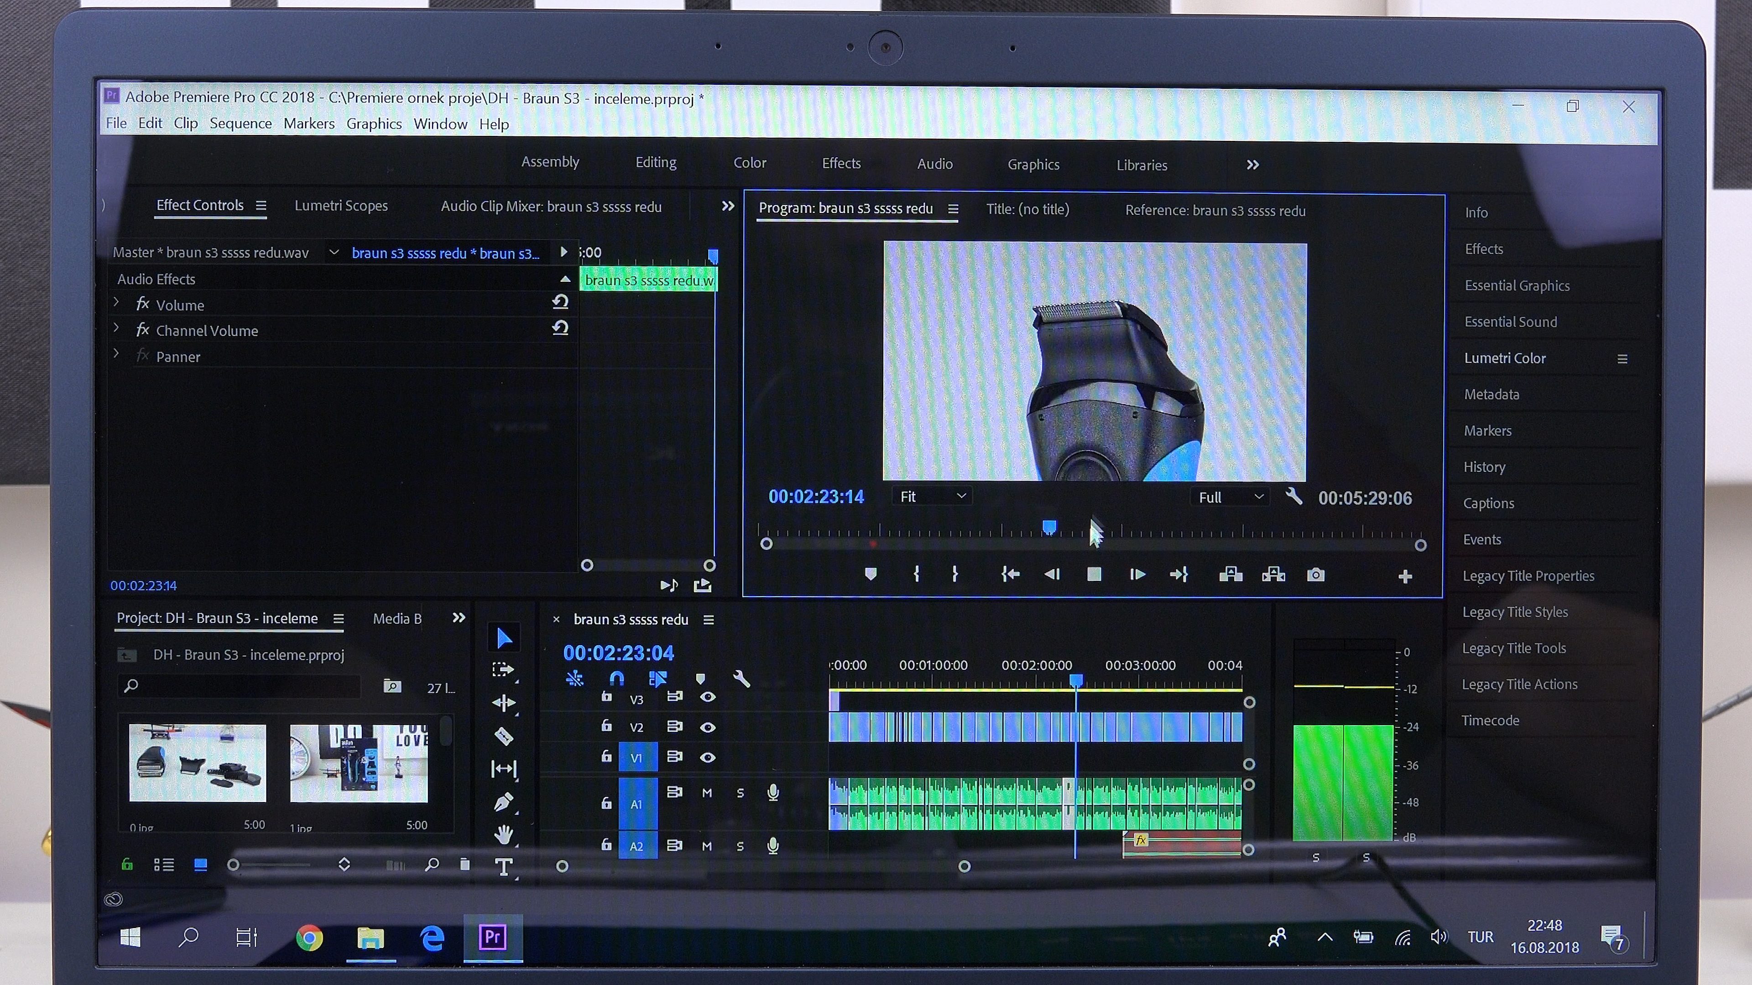Screen dimensions: 1752x985
Task: Reset the Channel Volume effect
Action: [x=560, y=328]
